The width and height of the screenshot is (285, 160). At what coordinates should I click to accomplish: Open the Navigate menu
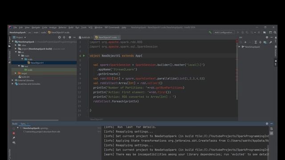[36, 28]
